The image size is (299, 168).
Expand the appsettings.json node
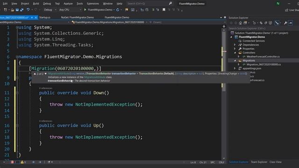pos(235,69)
